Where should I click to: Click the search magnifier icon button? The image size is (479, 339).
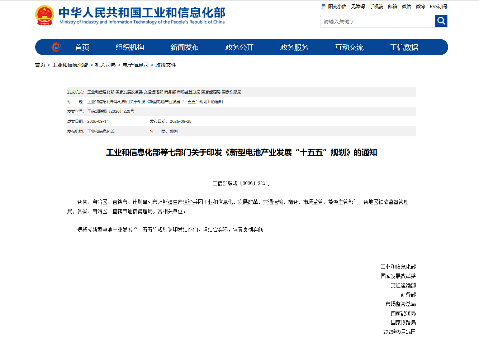tap(441, 21)
